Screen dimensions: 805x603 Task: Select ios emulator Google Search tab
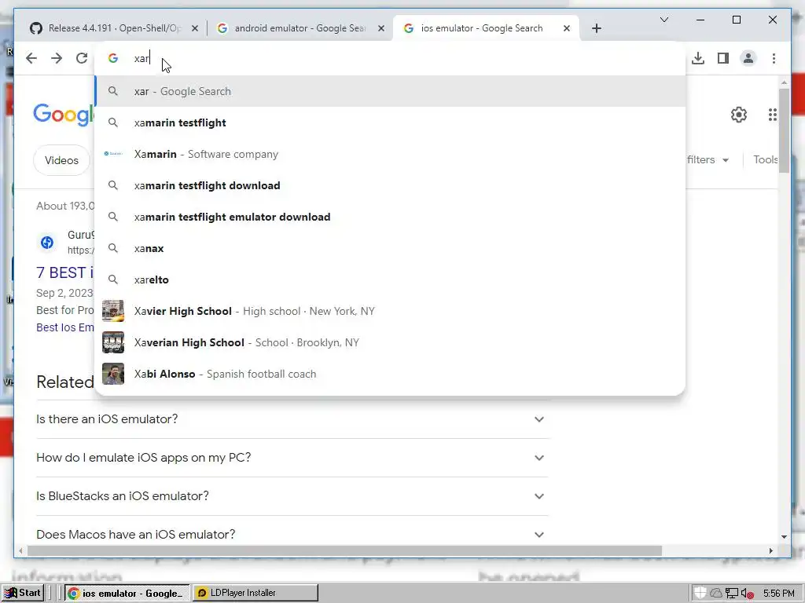pyautogui.click(x=486, y=28)
